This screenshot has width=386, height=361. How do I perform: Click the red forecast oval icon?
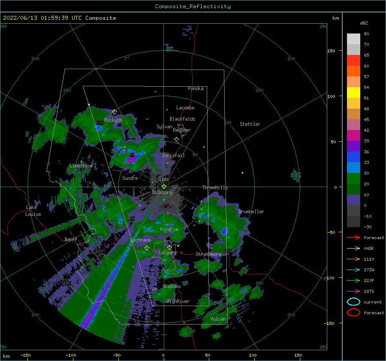pyautogui.click(x=353, y=312)
